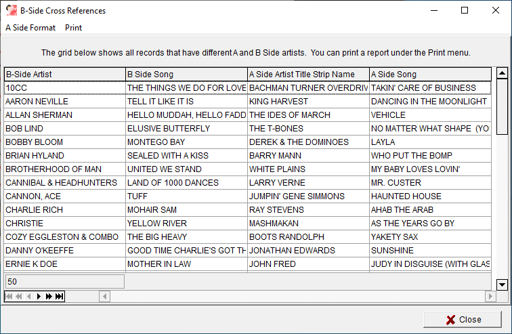Click the MOHAIR SAM song cell
Image resolution: width=512 pixels, height=334 pixels.
pos(186,210)
